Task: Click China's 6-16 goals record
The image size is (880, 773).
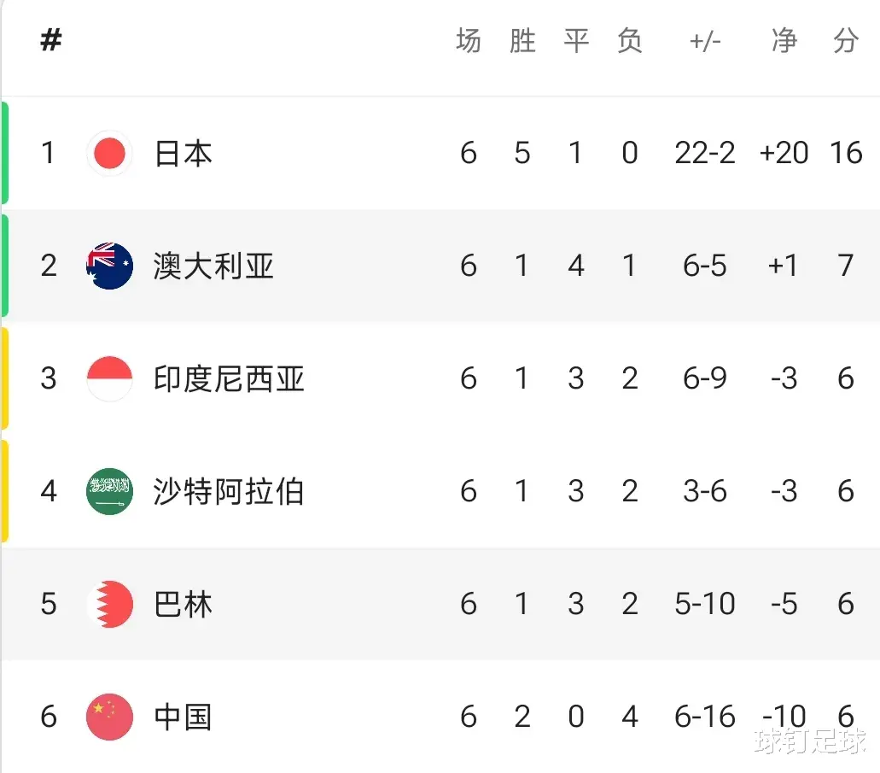Action: click(x=705, y=717)
